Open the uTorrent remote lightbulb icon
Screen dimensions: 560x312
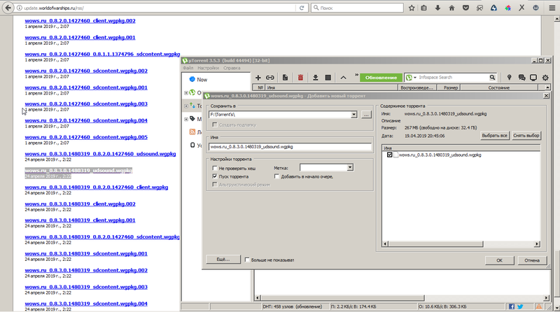510,78
